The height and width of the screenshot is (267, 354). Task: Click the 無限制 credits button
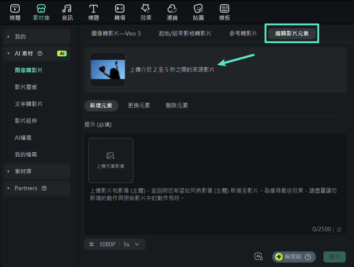pyautogui.click(x=293, y=257)
